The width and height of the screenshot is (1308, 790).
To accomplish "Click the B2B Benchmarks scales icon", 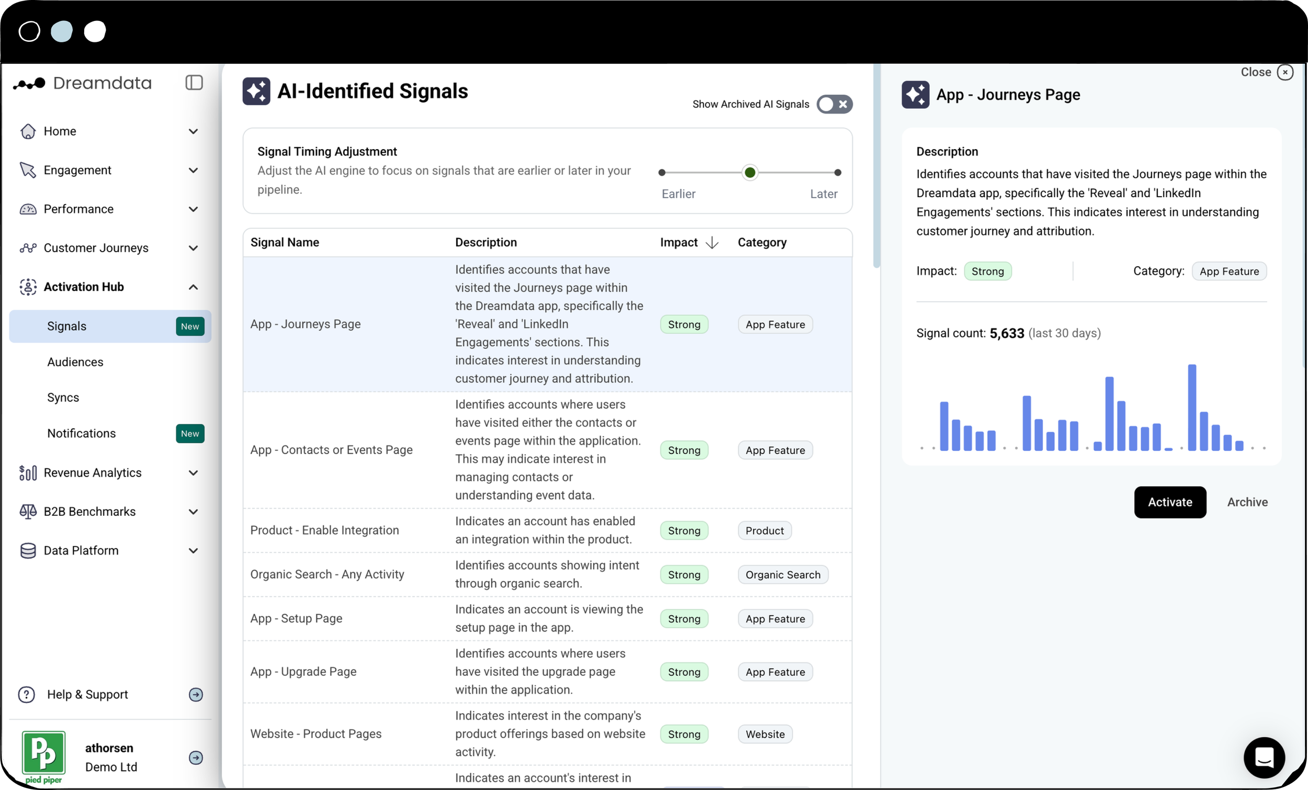I will 28,511.
